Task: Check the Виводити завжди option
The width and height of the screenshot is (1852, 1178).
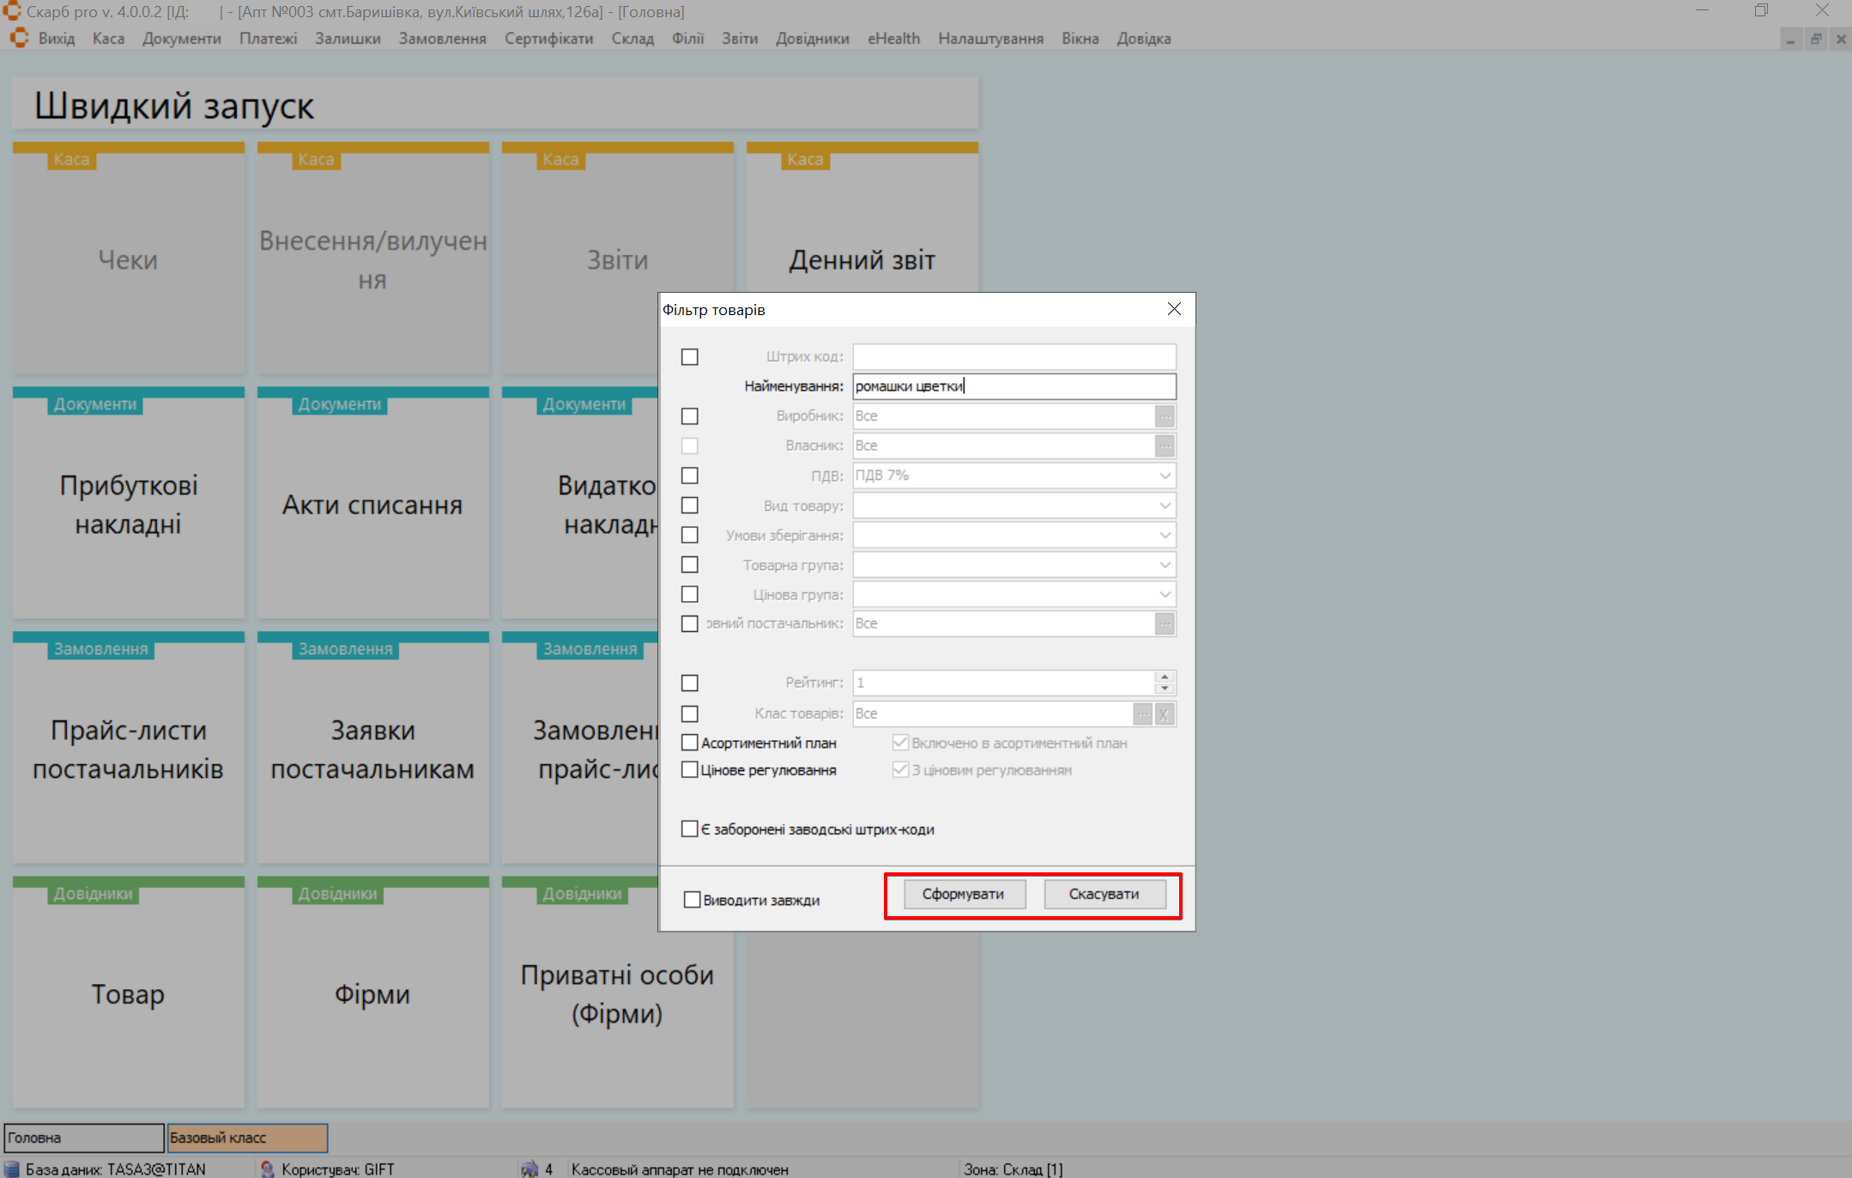Action: (x=692, y=900)
